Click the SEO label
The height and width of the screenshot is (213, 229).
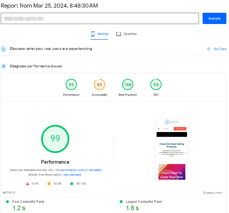click(x=156, y=95)
